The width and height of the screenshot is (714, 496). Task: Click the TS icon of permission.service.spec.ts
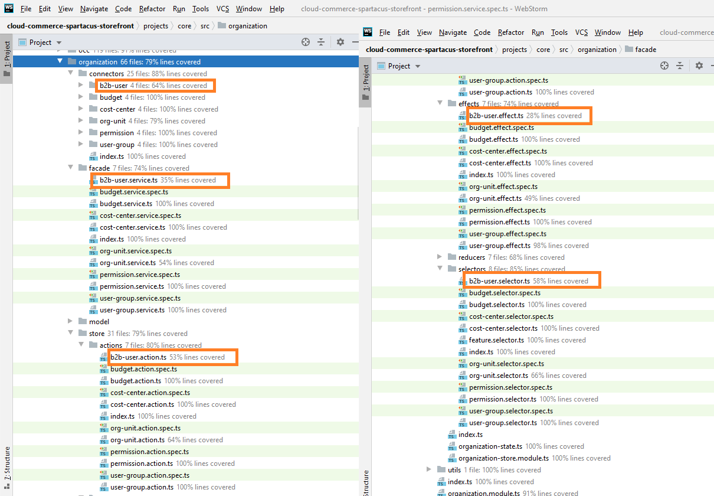(x=93, y=275)
